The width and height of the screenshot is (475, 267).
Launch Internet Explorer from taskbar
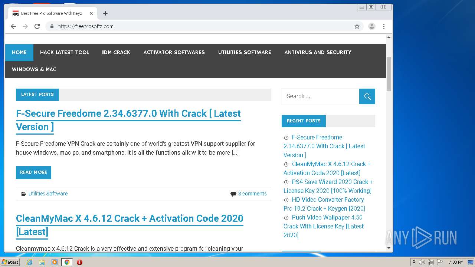[x=29, y=262]
